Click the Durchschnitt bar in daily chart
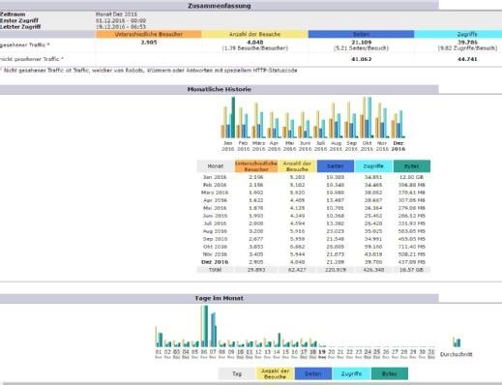Viewport: 502px width, 385px height. (x=457, y=341)
